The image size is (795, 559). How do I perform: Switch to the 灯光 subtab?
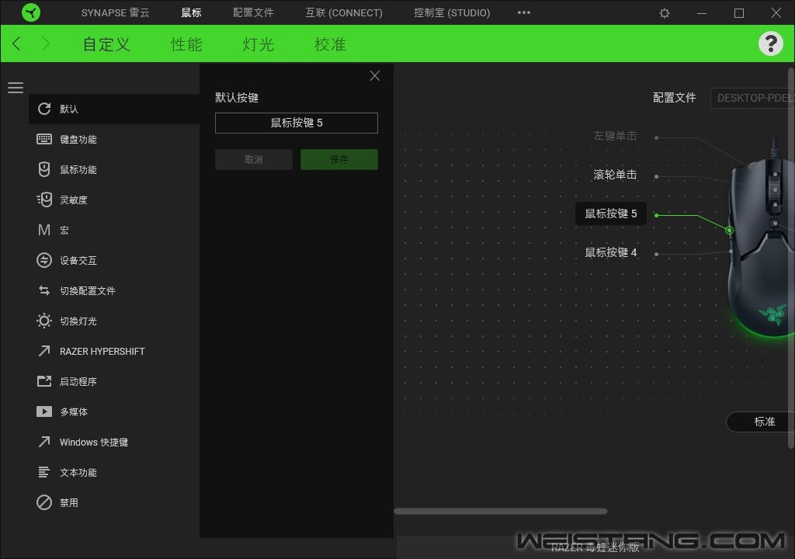pos(258,44)
